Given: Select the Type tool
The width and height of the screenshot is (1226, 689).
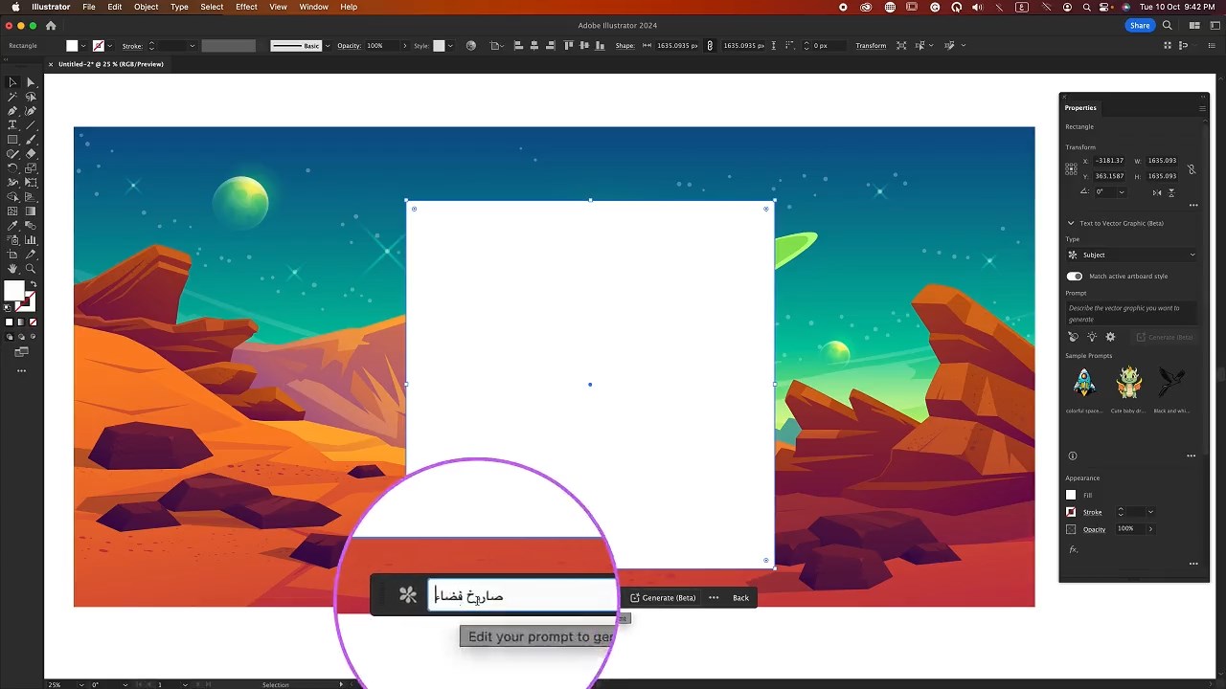Looking at the screenshot, I should tap(12, 125).
